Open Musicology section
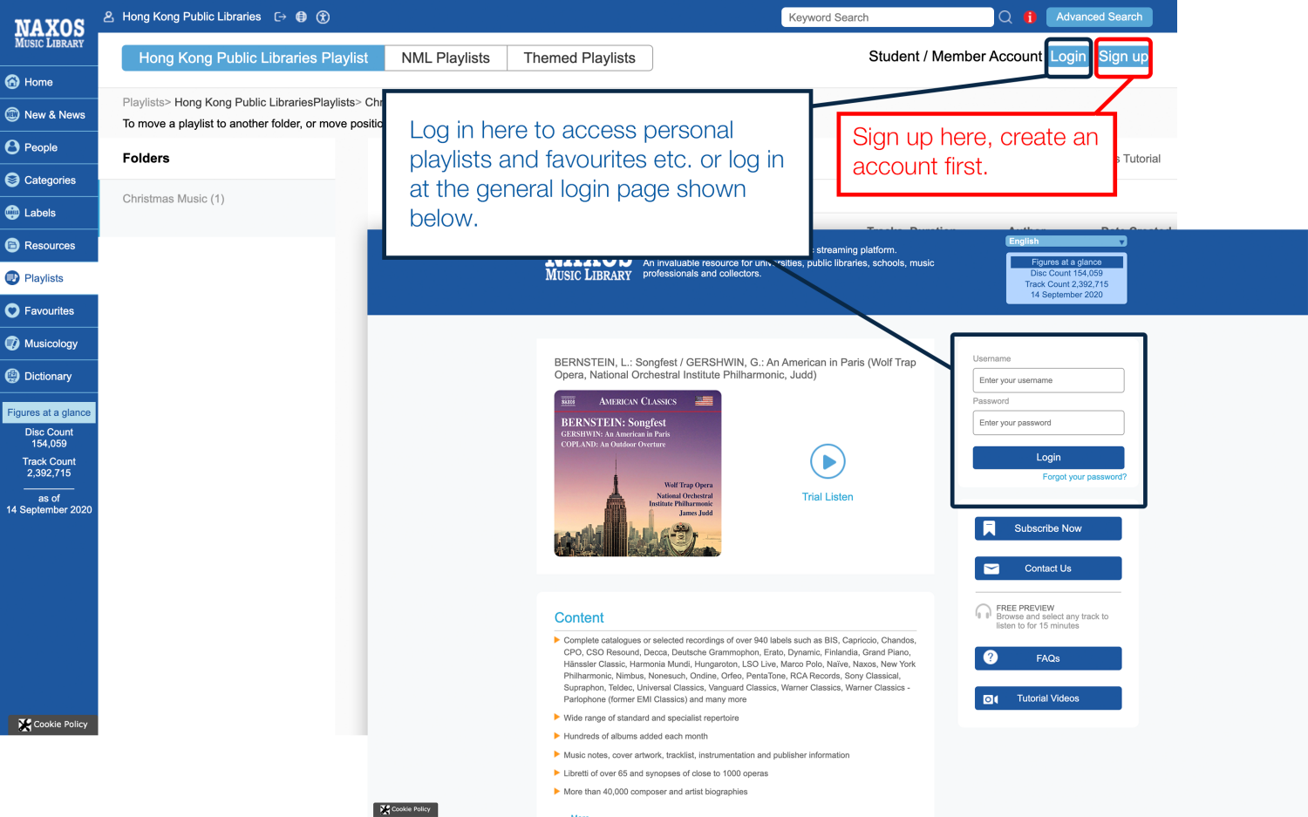This screenshot has height=817, width=1308. [49, 344]
